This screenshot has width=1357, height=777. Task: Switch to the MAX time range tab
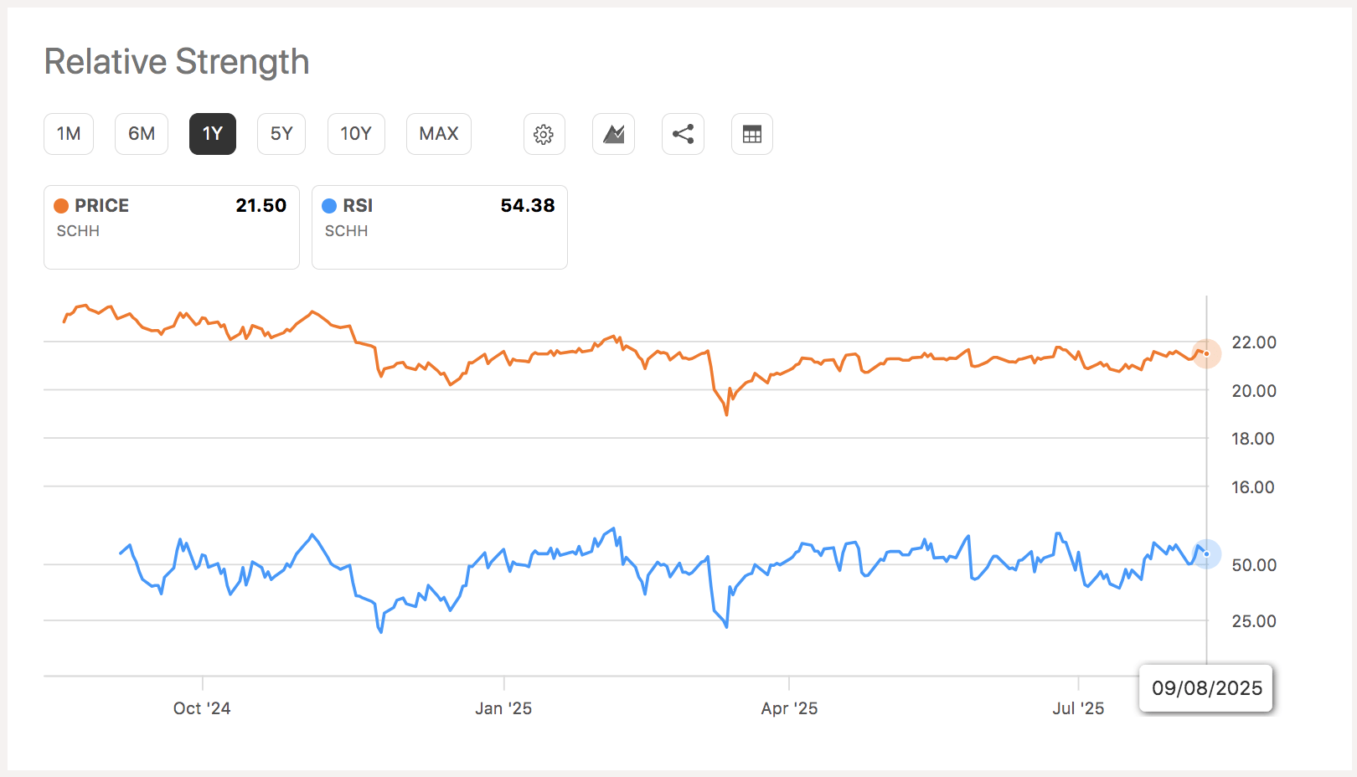tap(438, 134)
